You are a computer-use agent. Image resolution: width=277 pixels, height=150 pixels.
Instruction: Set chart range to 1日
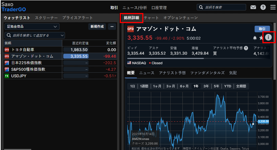tap(133, 86)
